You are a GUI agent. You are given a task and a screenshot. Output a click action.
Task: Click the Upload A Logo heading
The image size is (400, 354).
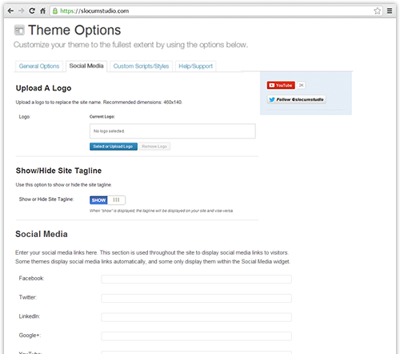click(43, 88)
